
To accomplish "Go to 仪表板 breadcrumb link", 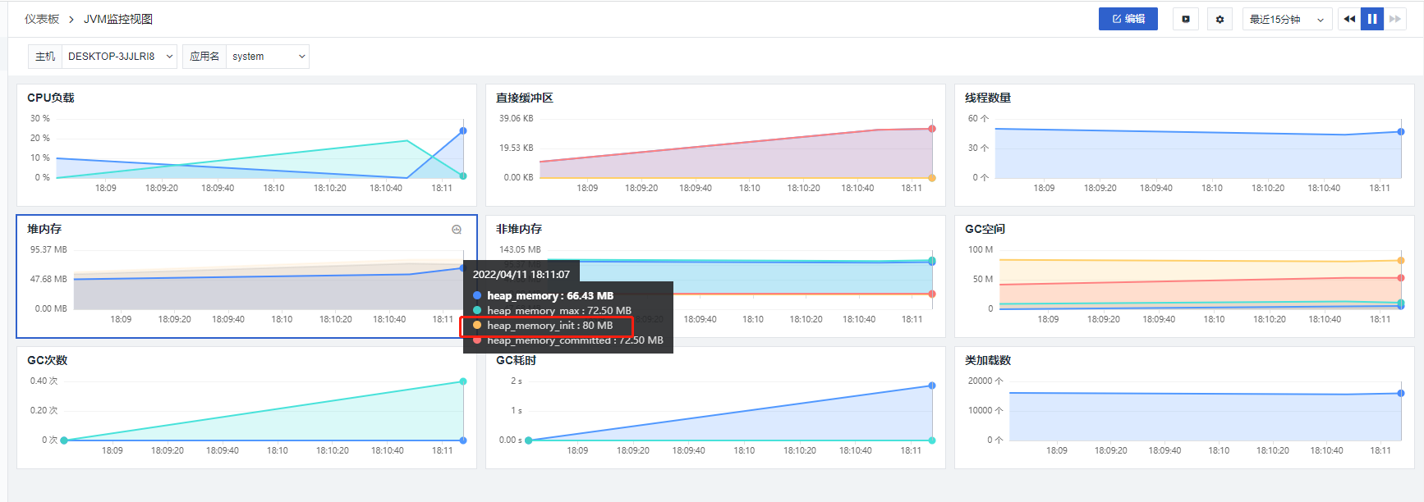I will click(42, 19).
